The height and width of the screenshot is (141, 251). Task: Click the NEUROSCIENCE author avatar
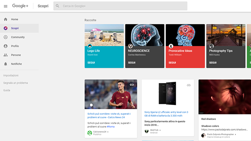tap(130, 46)
